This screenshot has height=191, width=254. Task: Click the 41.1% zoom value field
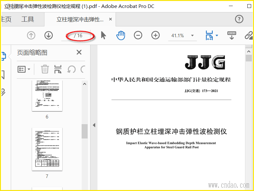point(177,35)
